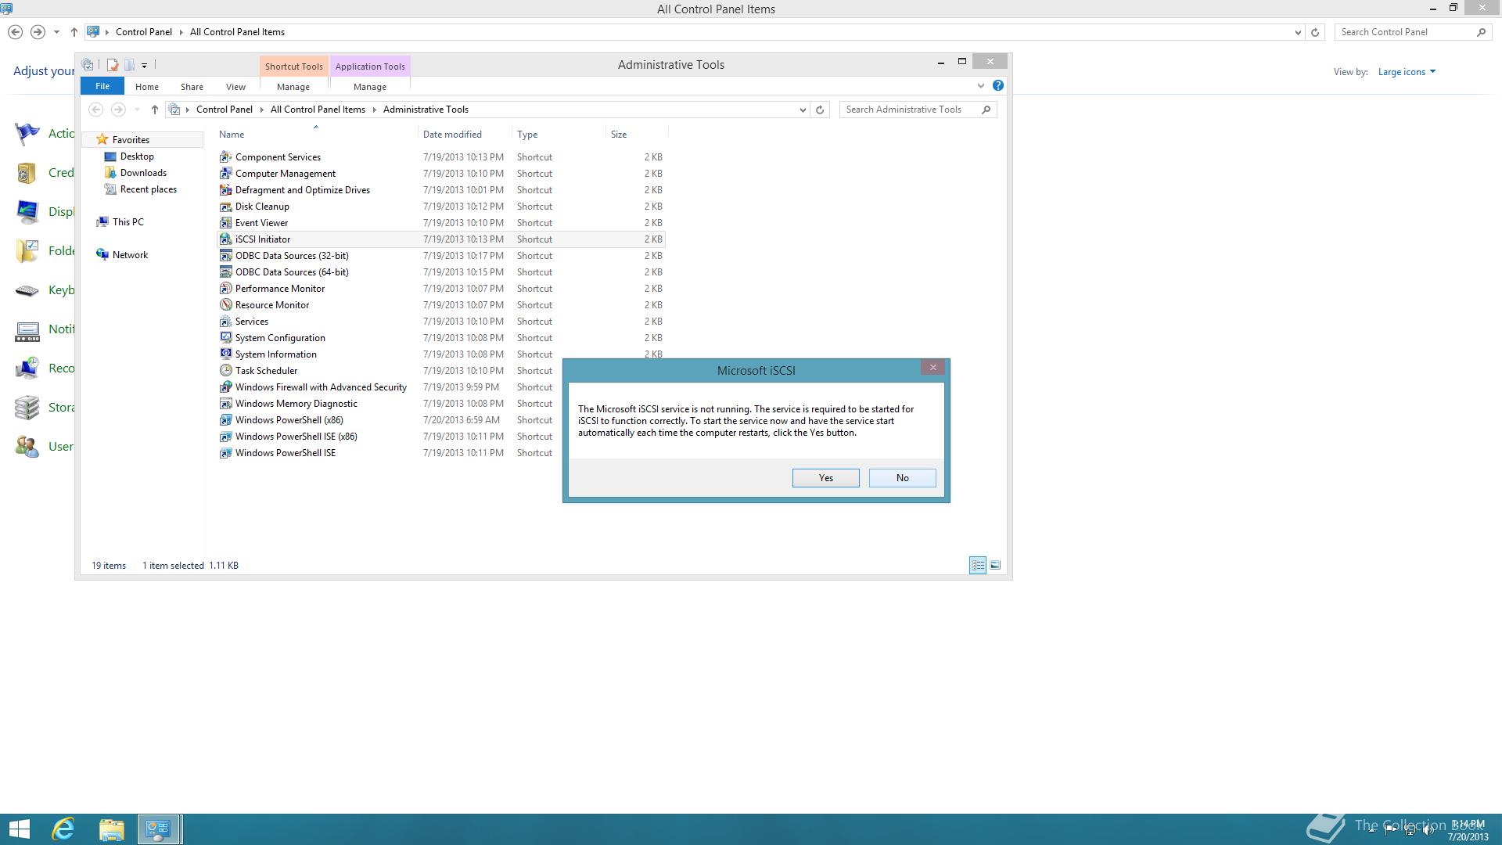
Task: Click the Windows Firewall with Advanced Security icon
Action: [x=225, y=387]
